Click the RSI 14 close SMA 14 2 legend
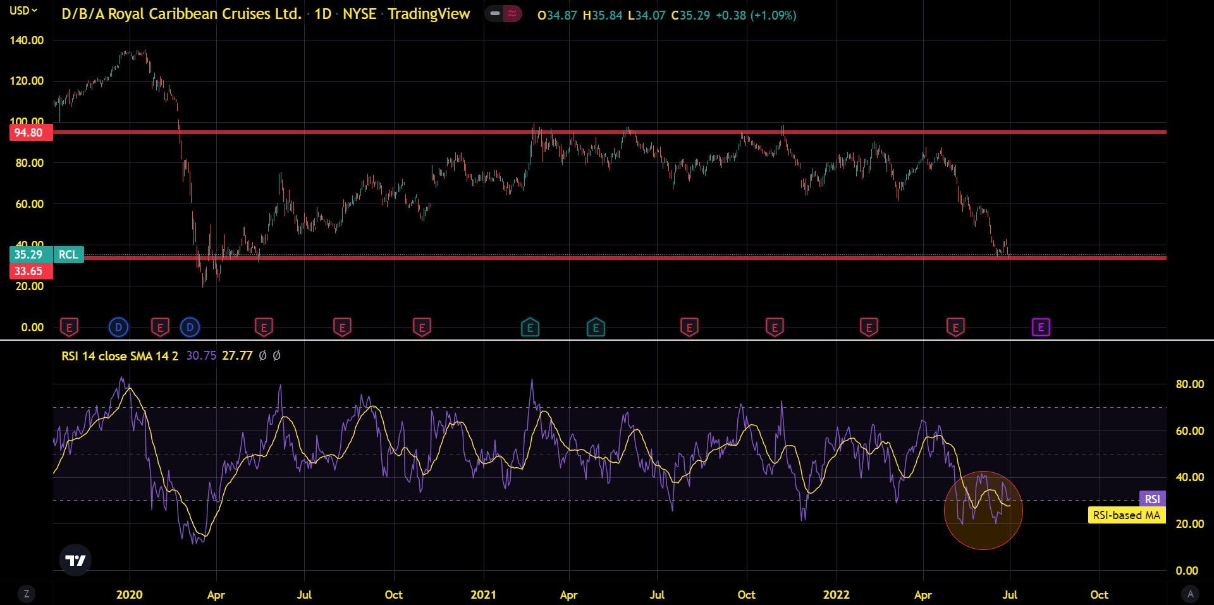Screen dimensions: 1214x605 click(x=120, y=356)
